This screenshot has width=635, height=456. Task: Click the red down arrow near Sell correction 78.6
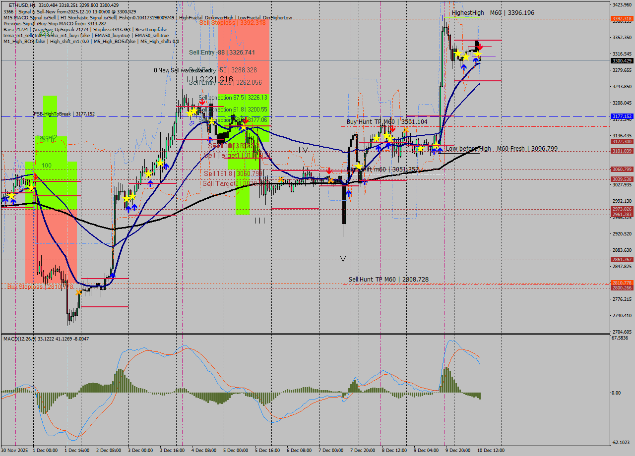[246, 121]
